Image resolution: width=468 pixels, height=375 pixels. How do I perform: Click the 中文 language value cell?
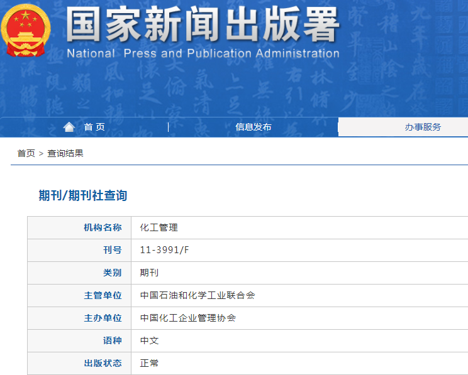[x=149, y=340]
